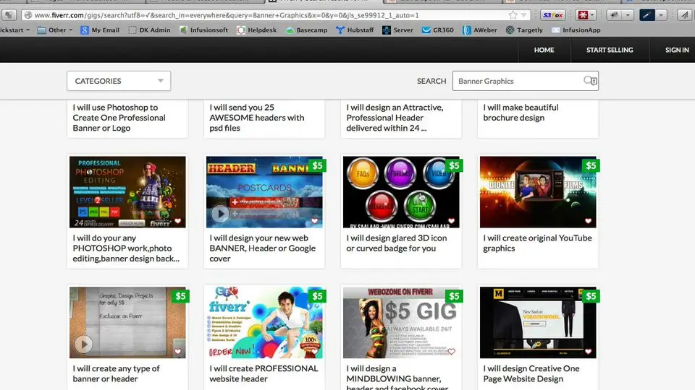695x390 pixels.
Task: Favorite the YouTube graphics gig heart
Action: coord(588,221)
